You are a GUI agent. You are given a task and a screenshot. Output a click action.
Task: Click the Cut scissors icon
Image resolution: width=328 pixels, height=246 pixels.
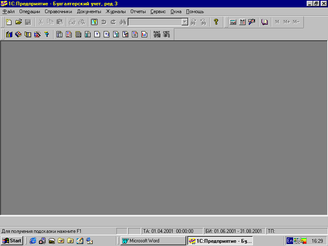[41, 22]
